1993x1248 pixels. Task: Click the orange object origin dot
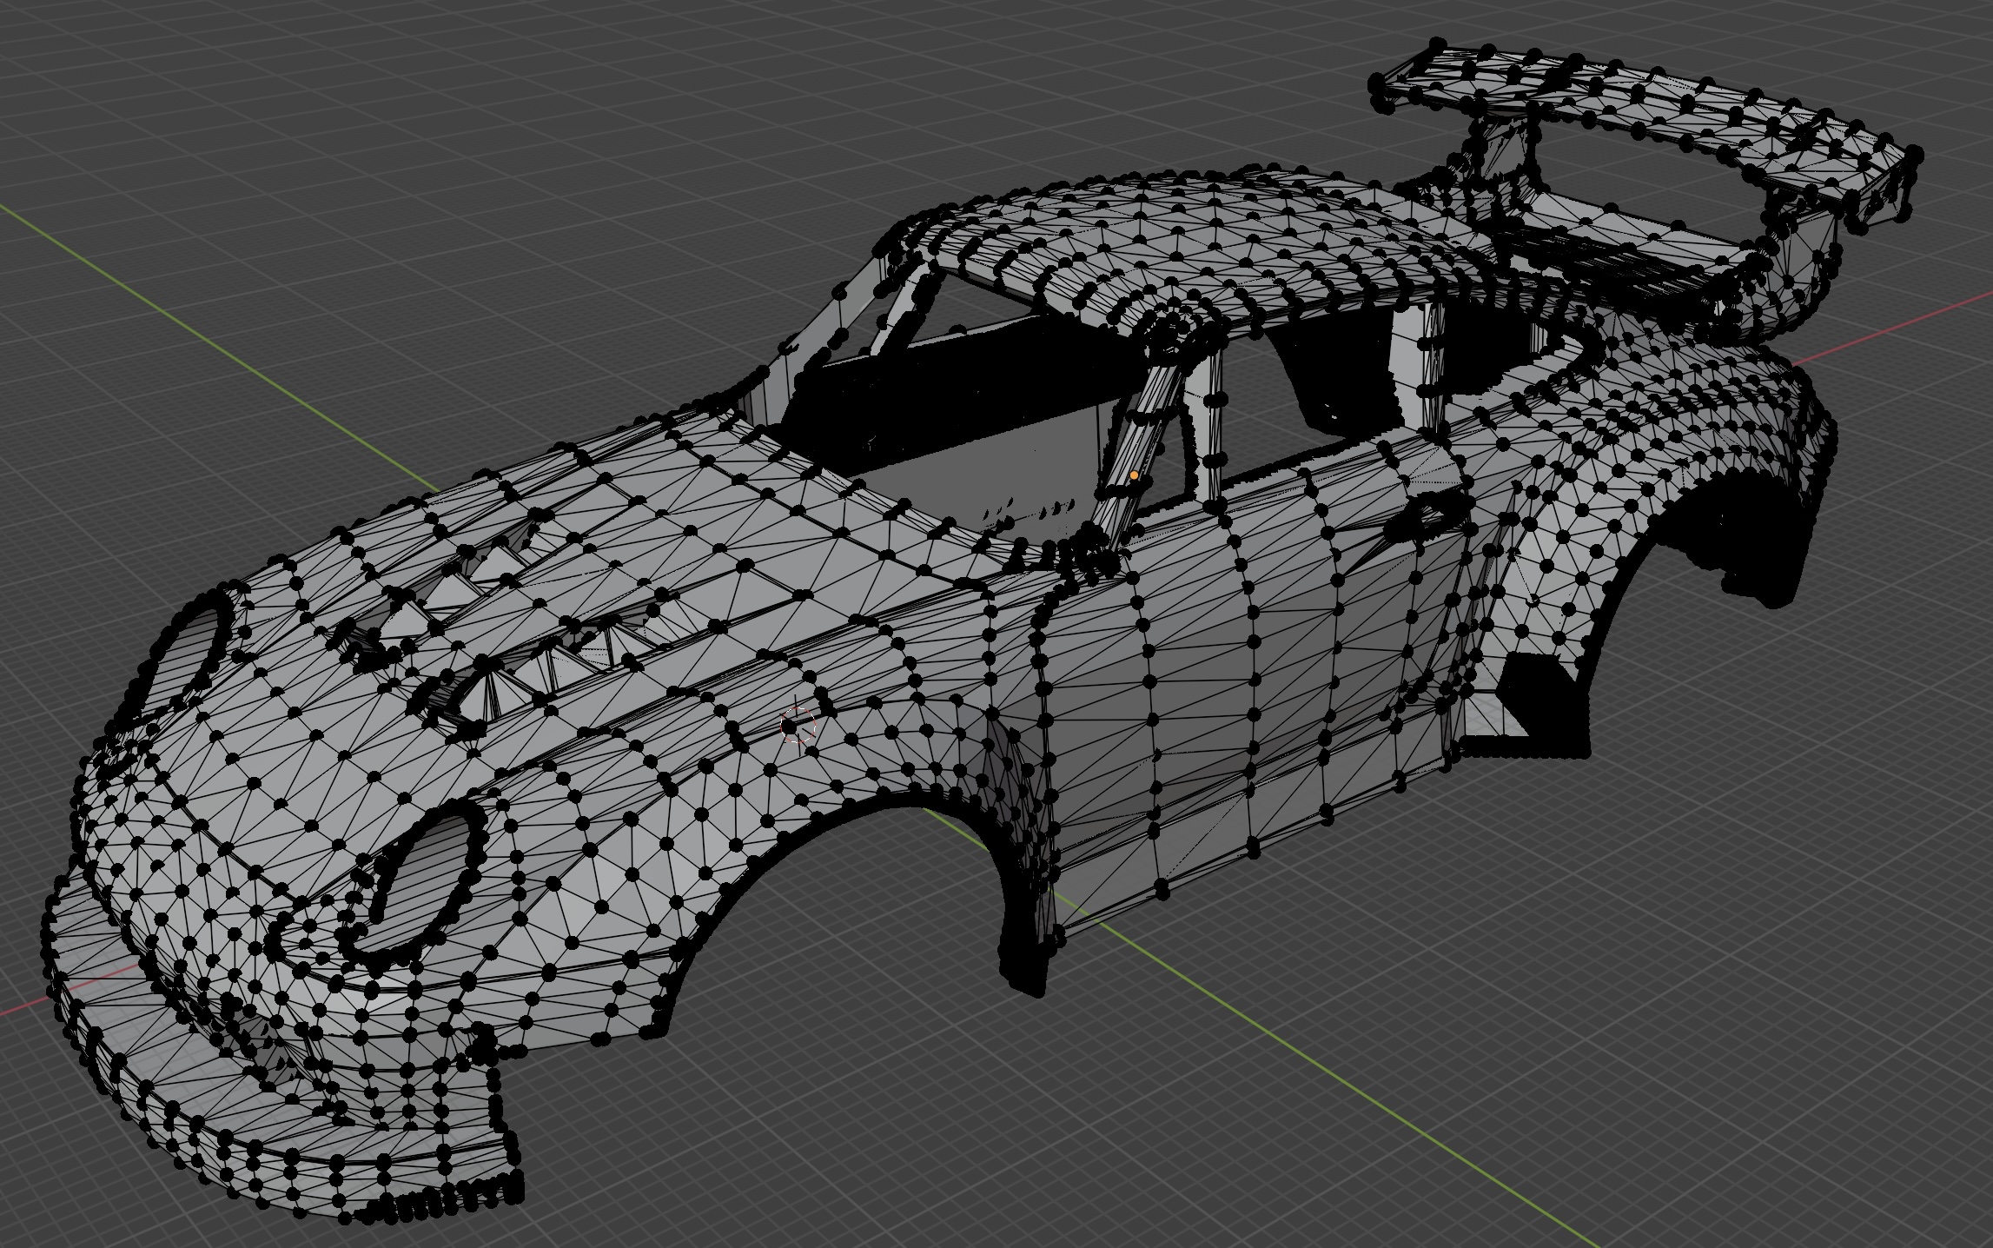1134,475
